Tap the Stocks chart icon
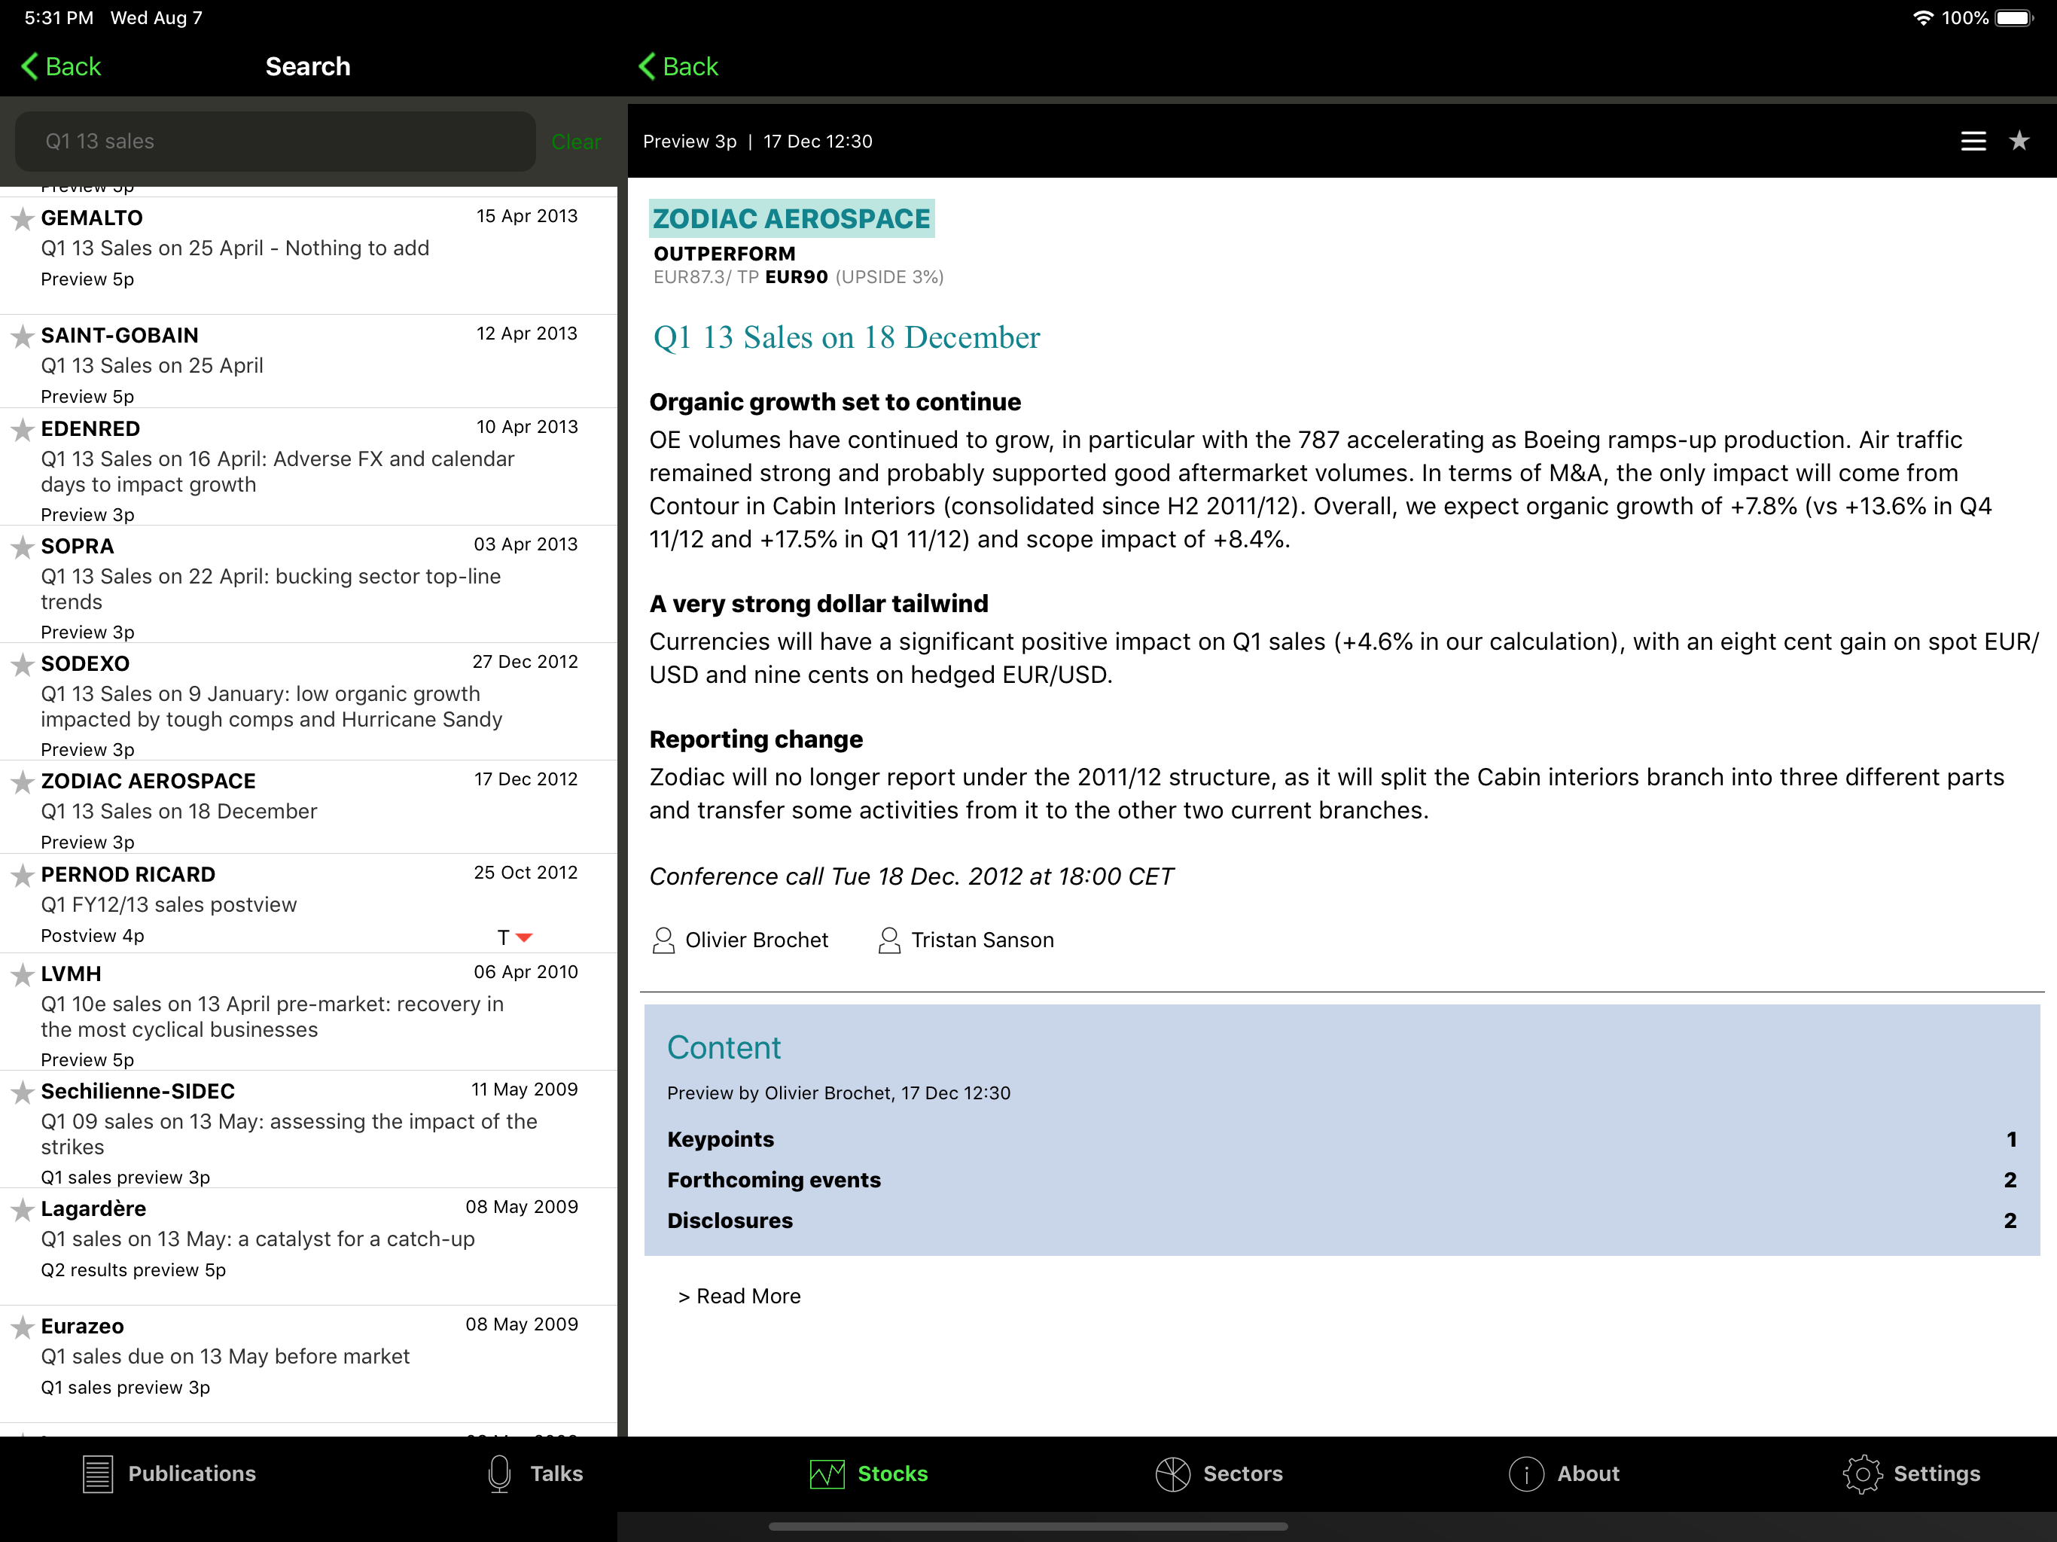Viewport: 2057px width, 1542px height. [x=827, y=1473]
